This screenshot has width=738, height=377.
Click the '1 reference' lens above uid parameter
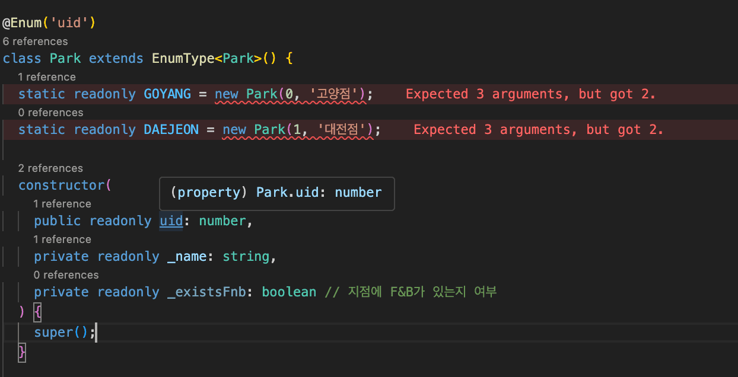tap(62, 204)
